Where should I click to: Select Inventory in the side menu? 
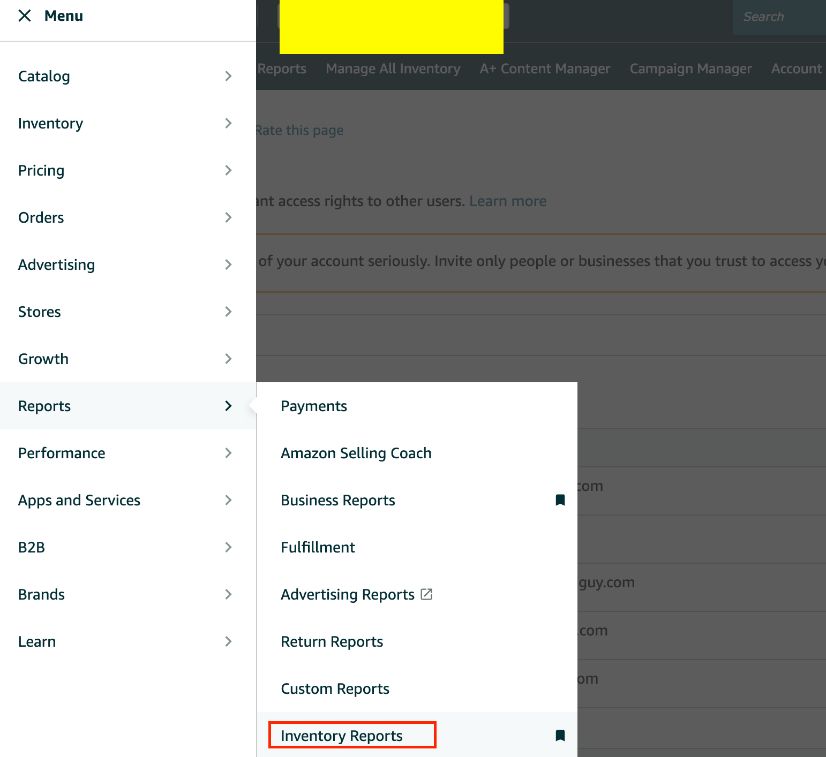(x=128, y=123)
